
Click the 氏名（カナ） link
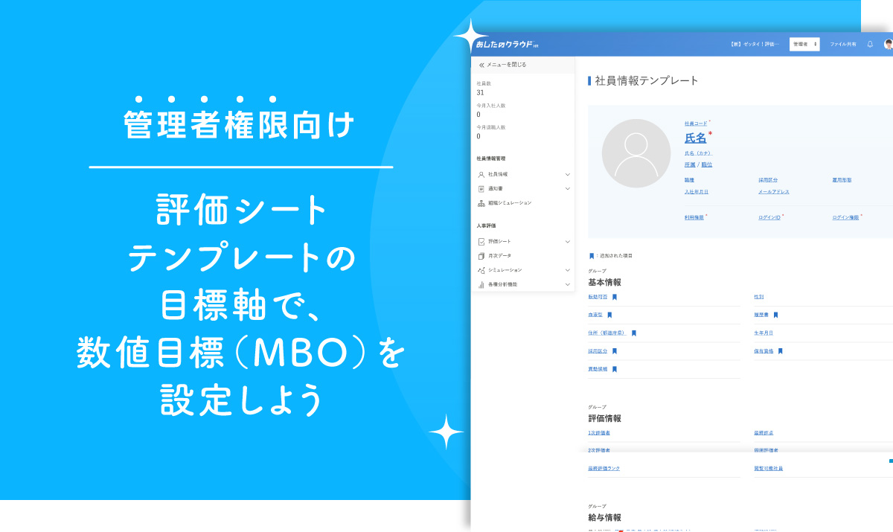point(698,153)
